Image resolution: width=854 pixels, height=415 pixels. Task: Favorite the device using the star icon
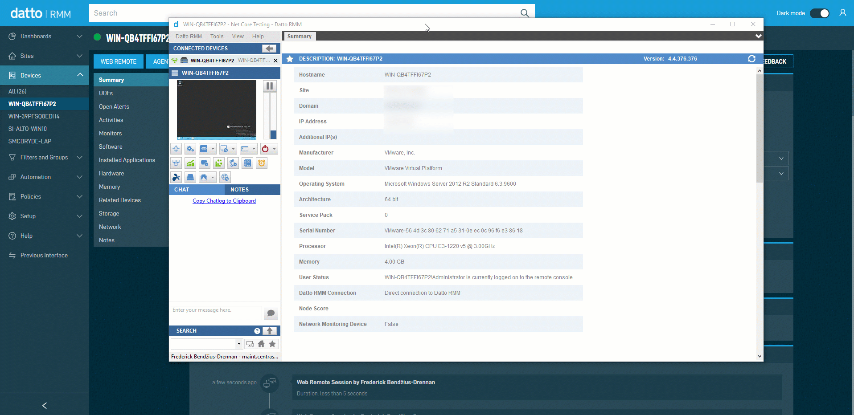tap(290, 59)
